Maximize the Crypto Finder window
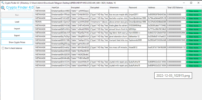The height and width of the screenshot is (100, 202). 191,3
